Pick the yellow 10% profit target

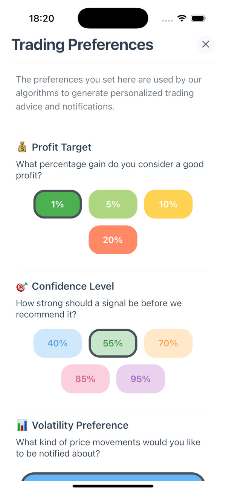(168, 204)
